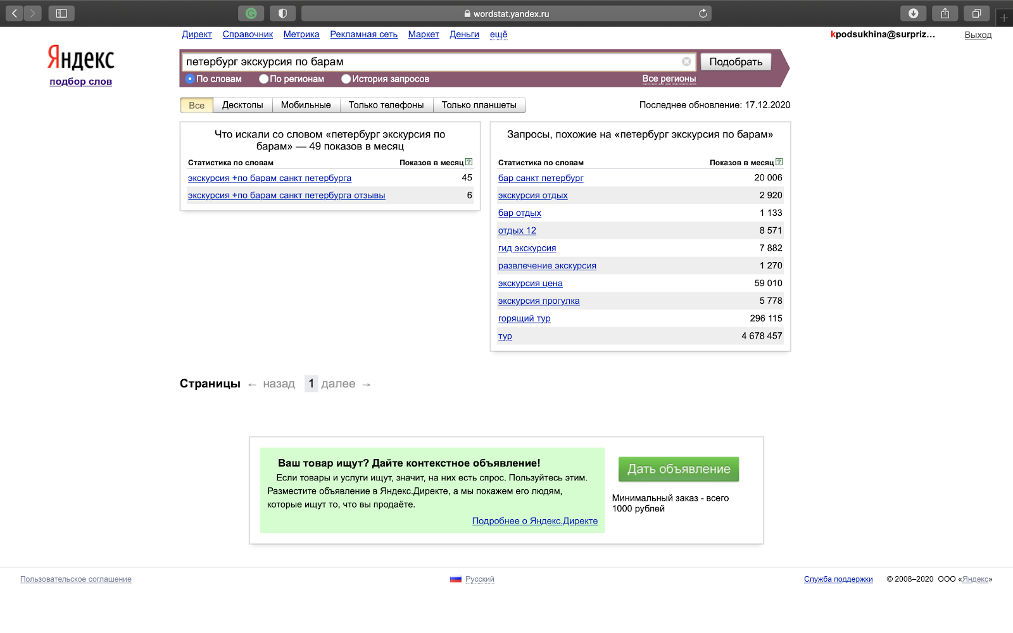Switch to the 'Мобильные' tab
The height and width of the screenshot is (633, 1013).
306,105
